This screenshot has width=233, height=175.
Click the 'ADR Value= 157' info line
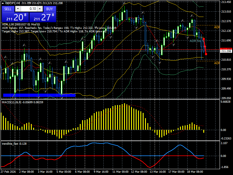(x=59, y=28)
